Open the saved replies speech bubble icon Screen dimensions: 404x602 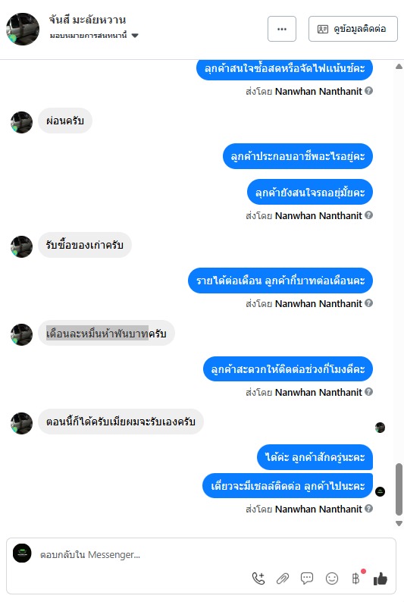(x=307, y=578)
